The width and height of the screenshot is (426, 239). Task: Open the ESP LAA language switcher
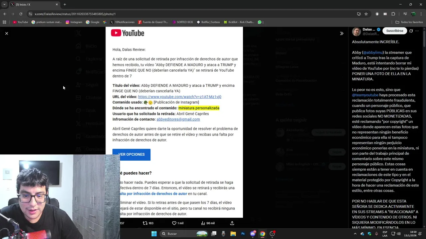tap(385, 234)
